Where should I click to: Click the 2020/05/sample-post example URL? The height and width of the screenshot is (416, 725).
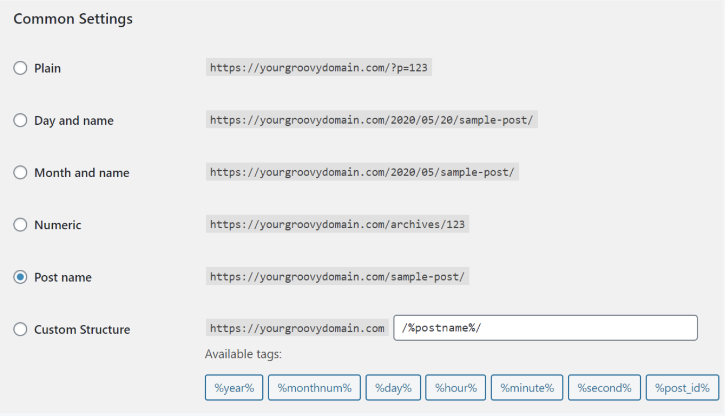click(362, 172)
